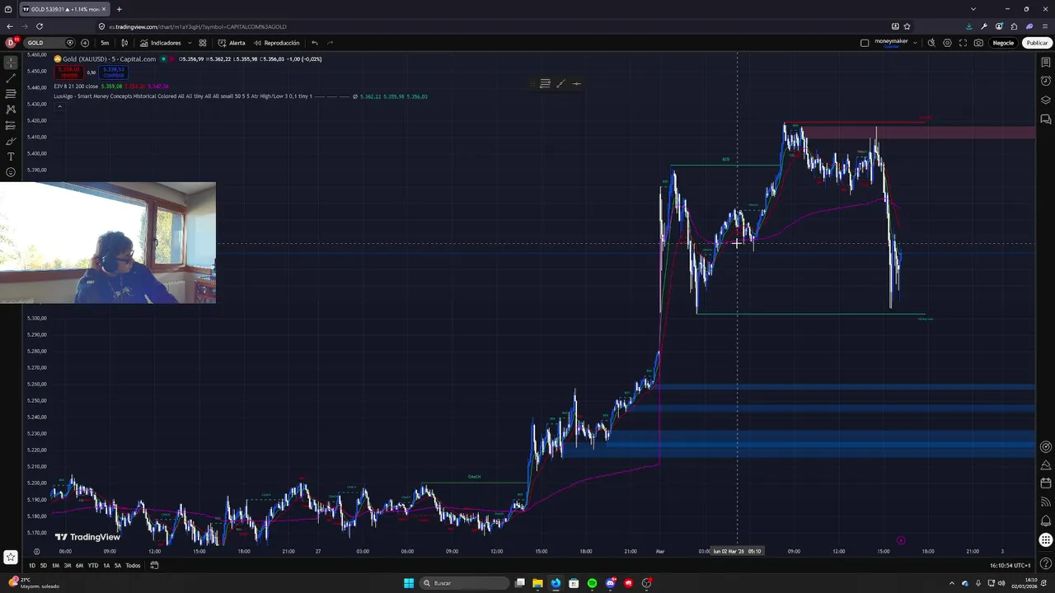The image size is (1055, 593).
Task: Start bar replay with Reproducción
Action: (277, 43)
